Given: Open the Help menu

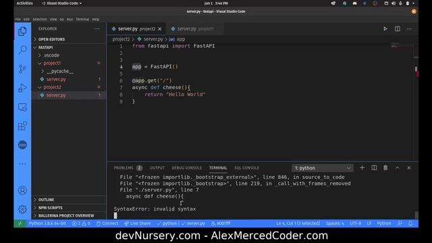Looking at the screenshot, I should tap(96, 20).
